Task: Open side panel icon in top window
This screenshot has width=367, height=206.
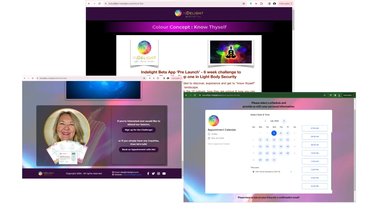Action: (269, 4)
